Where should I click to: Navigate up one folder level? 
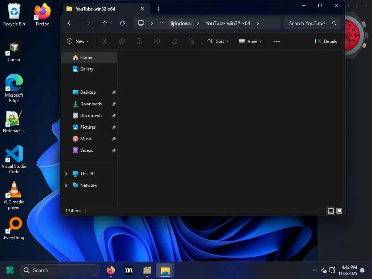pos(105,23)
